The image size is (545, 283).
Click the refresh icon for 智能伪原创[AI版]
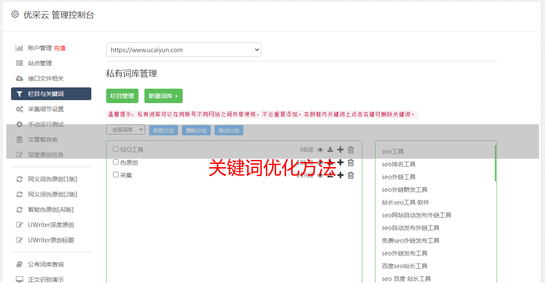pos(20,210)
